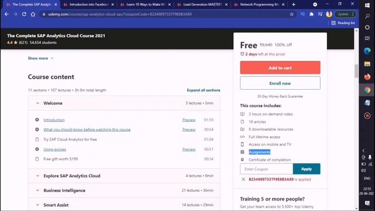Open What you should know lecture

click(87, 130)
